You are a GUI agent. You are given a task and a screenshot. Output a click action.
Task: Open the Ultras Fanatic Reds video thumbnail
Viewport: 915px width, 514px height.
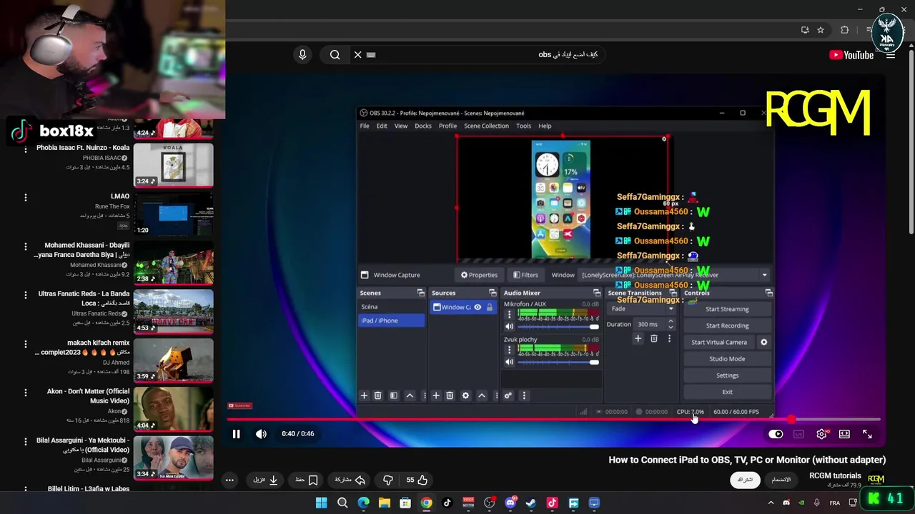174,311
